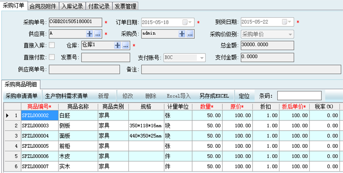This screenshot has width=343, height=173.
Task: Select cell SPZL000005
Action: pos(40,146)
